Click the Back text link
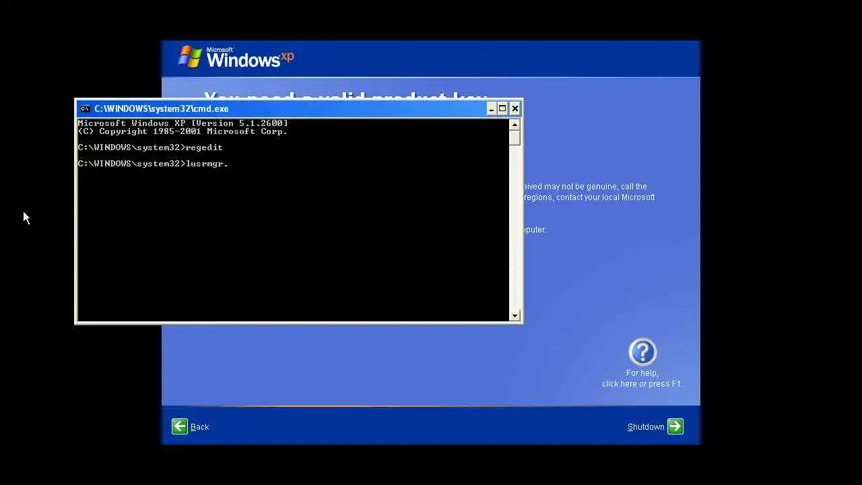Viewport: 862px width, 485px height. (199, 427)
